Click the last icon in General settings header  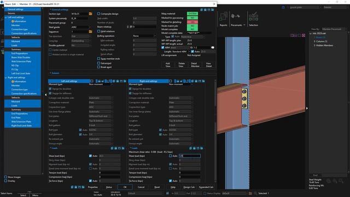213,10
